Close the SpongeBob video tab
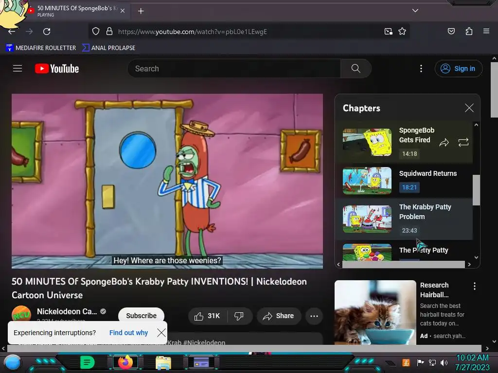 (123, 11)
